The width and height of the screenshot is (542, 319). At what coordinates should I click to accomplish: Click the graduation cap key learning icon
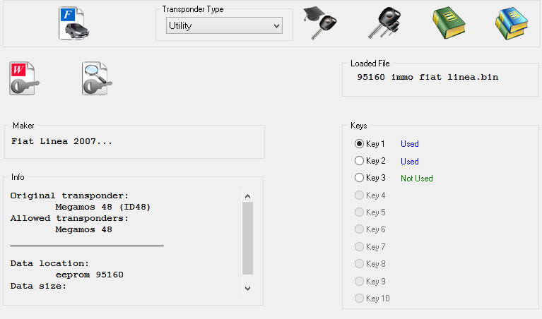pyautogui.click(x=320, y=23)
